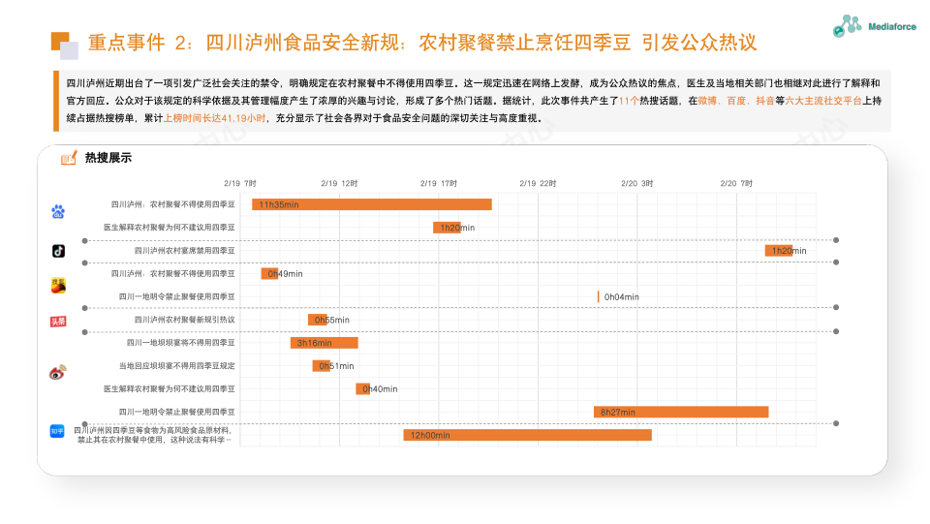Click the notepad icon beside 热搜展示
930x524 pixels.
(69, 158)
